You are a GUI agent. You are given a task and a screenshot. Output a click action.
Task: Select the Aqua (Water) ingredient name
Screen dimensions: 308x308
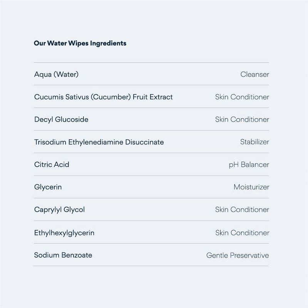point(56,74)
